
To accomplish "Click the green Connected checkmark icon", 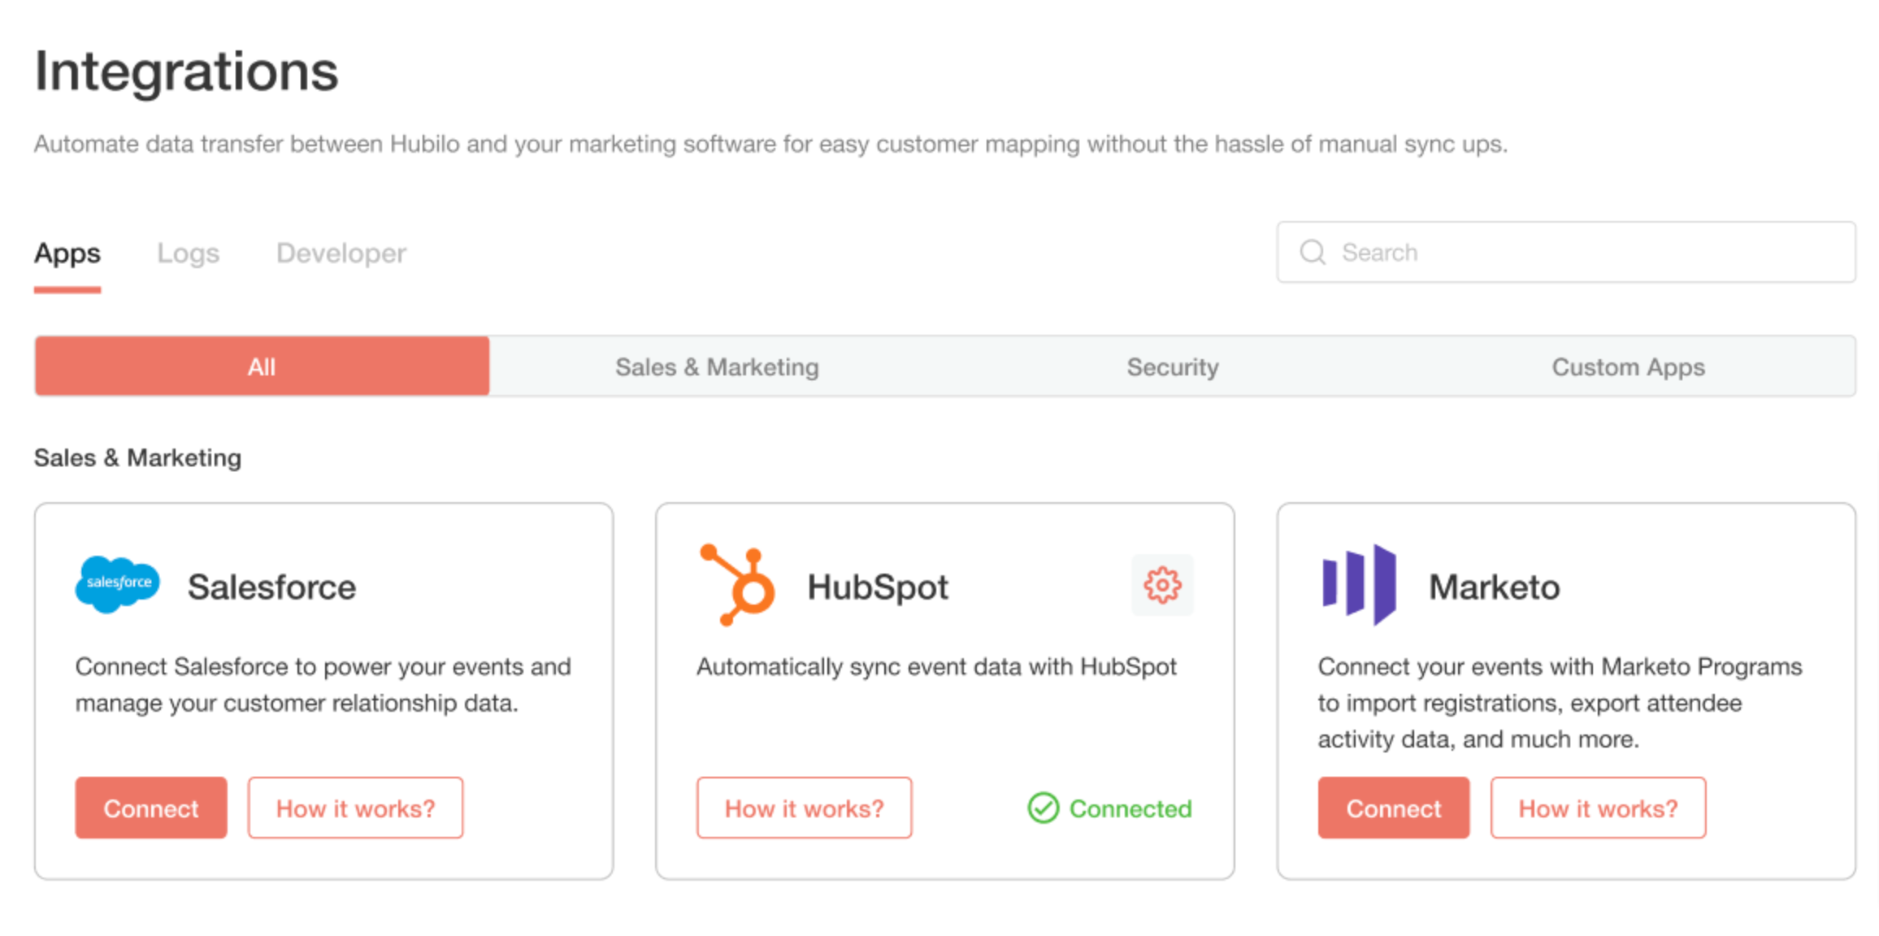I will pos(1043,808).
